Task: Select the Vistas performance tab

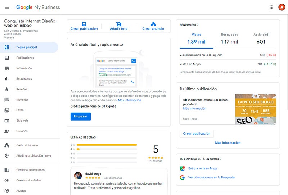Action: point(196,39)
